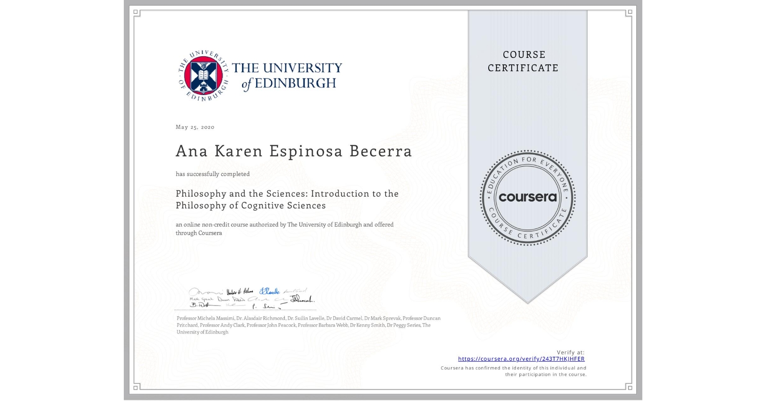Select the course title about Cognitive Sciences
The height and width of the screenshot is (401, 767).
click(x=287, y=199)
